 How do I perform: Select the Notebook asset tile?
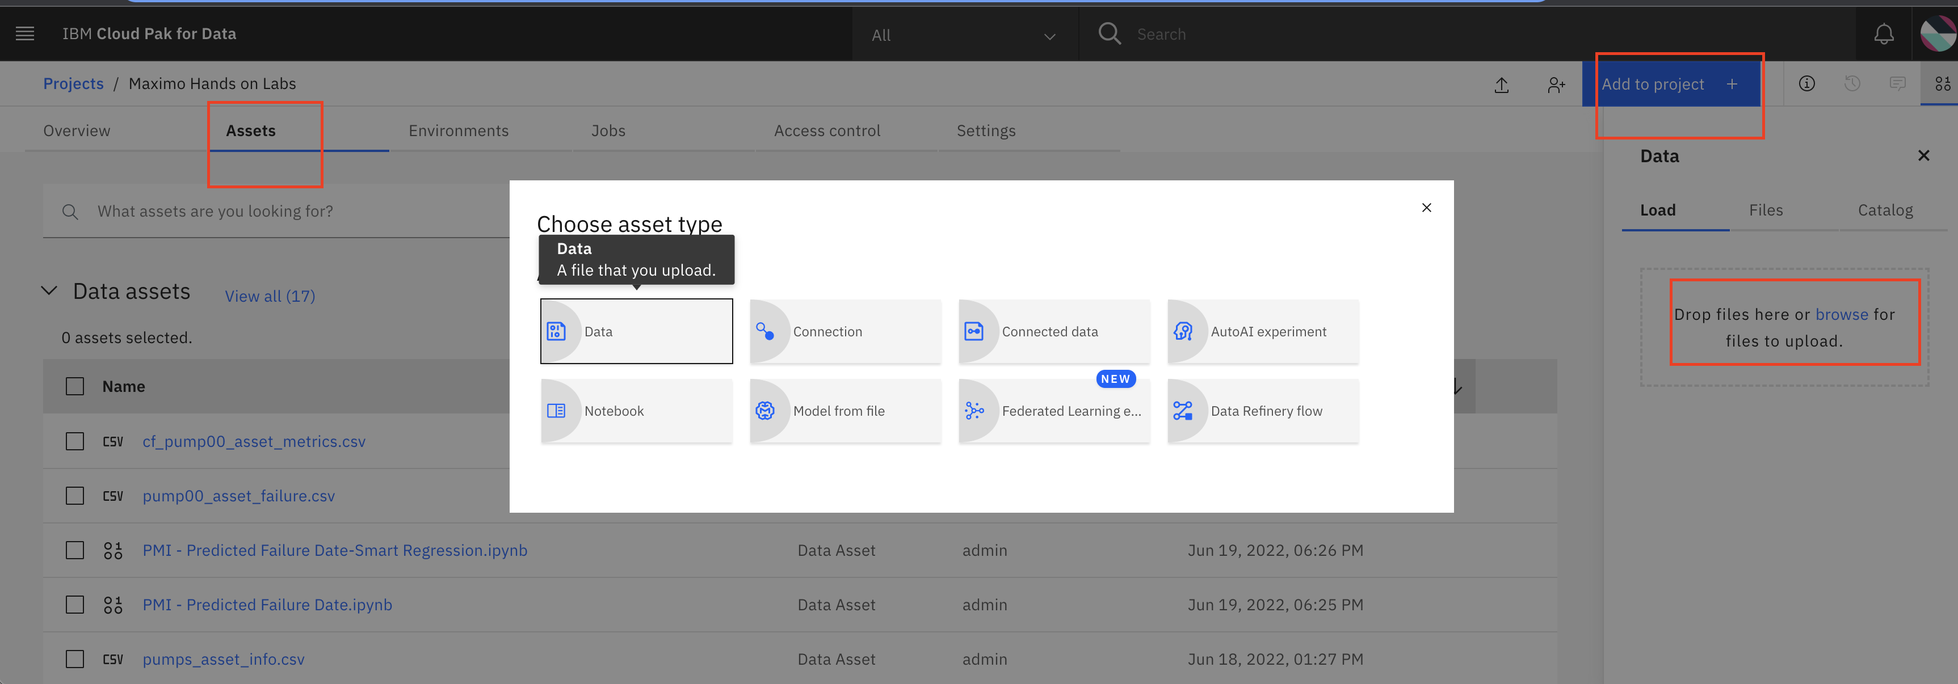(636, 411)
